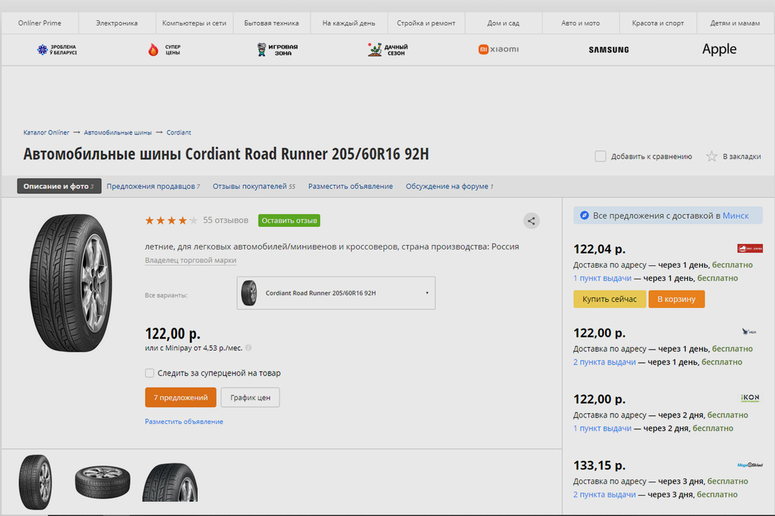Open the Электроника menu category
Image resolution: width=775 pixels, height=516 pixels.
pyautogui.click(x=117, y=23)
